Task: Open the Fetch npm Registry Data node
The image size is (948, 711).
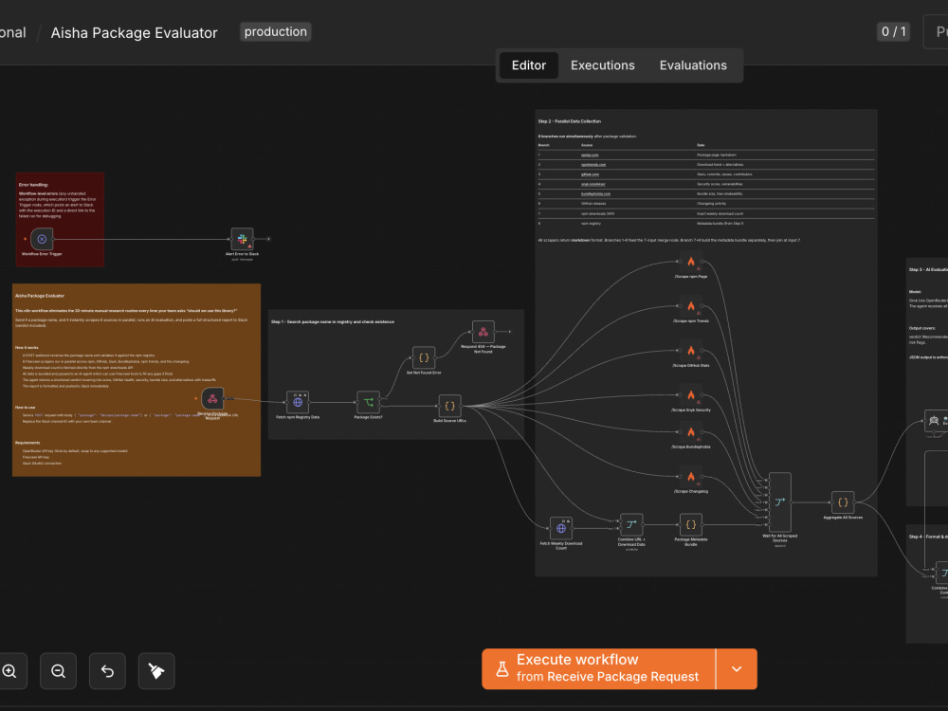Action: coord(298,402)
